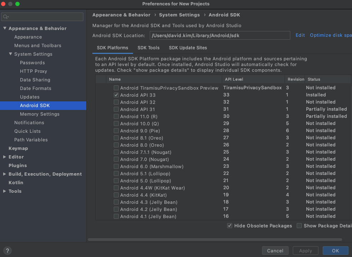
Task: Check the Android 6.0 (Marshmallow) checkbox
Action: tap(116, 166)
